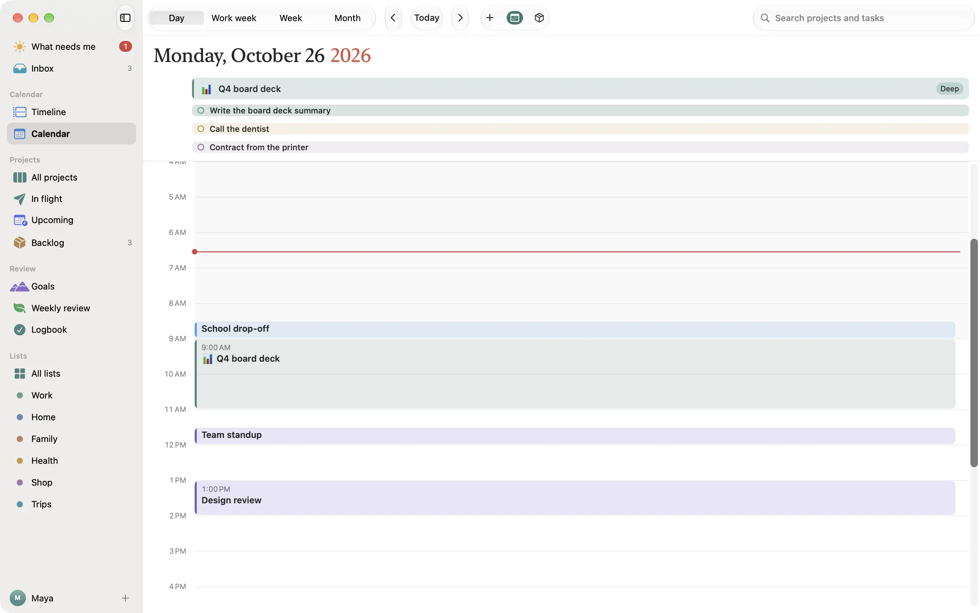The image size is (980, 613).
Task: Click the cube package toolbar icon
Action: pyautogui.click(x=539, y=18)
